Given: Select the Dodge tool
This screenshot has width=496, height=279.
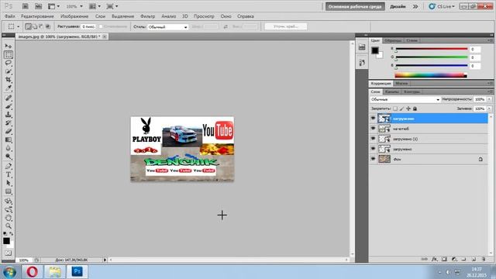Looking at the screenshot, I should [9, 157].
